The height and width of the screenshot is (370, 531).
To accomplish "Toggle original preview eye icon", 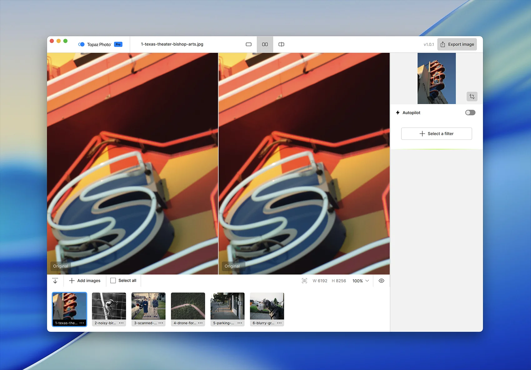I will point(381,281).
